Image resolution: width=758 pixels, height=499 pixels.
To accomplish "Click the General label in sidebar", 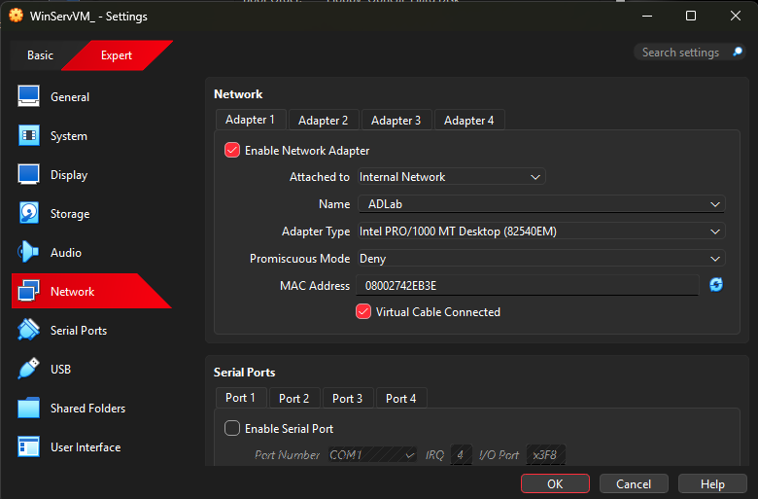I will [70, 97].
